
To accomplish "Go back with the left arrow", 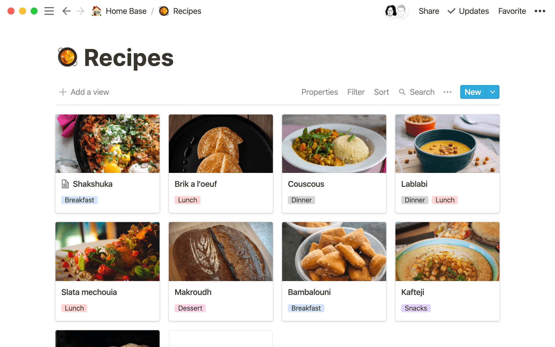I will coord(66,11).
